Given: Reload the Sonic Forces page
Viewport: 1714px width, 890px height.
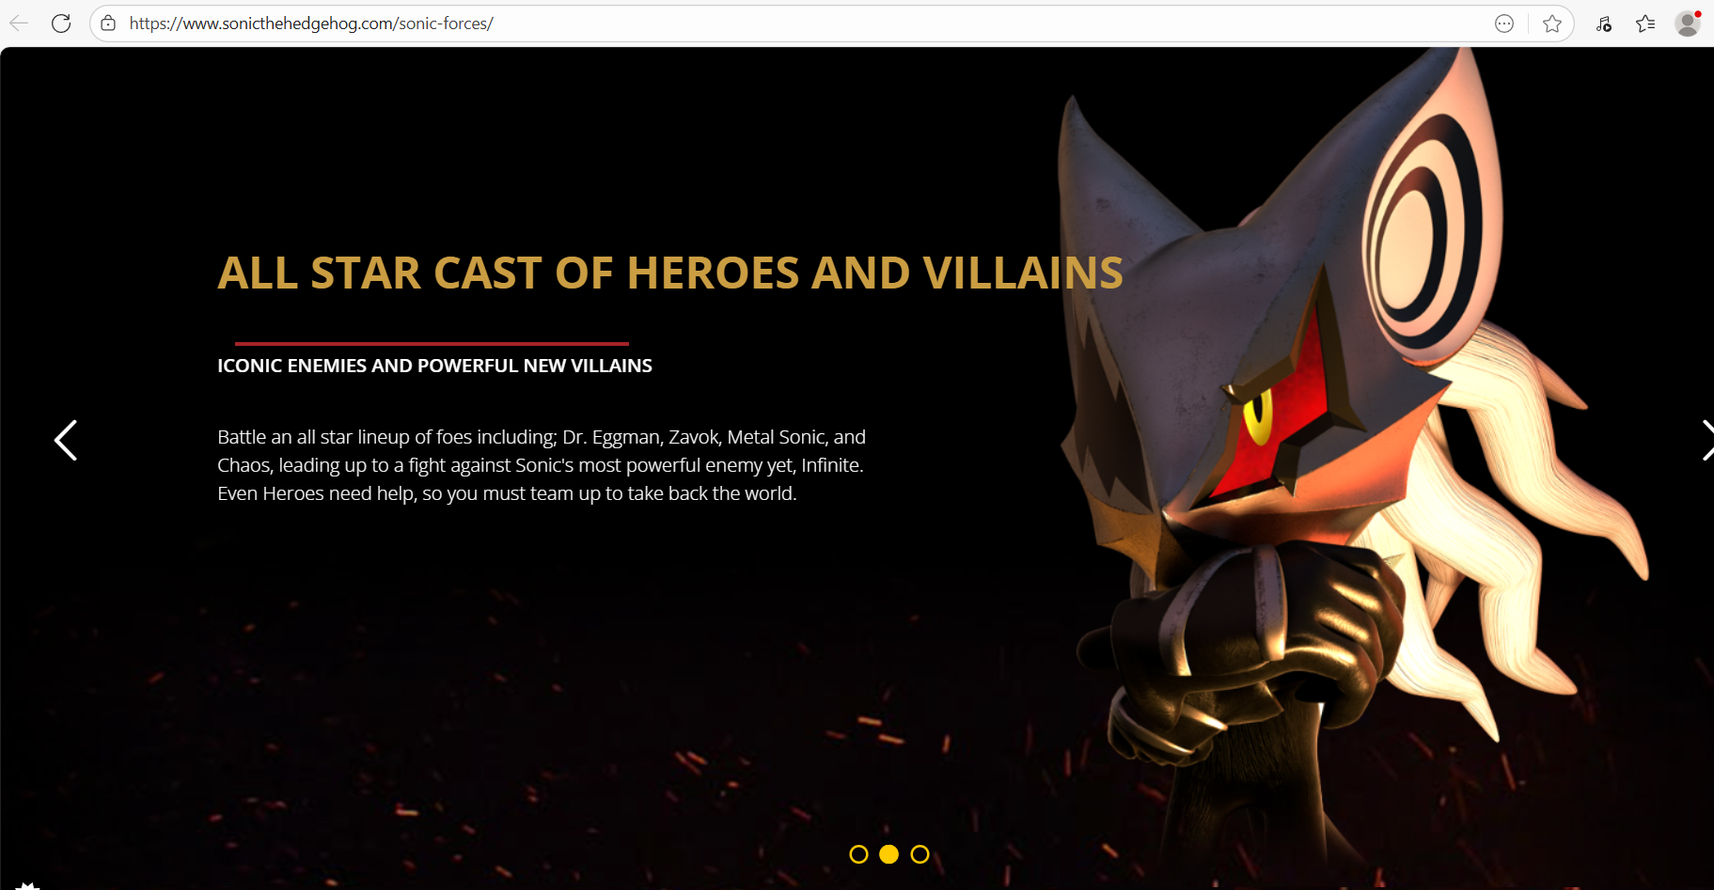Looking at the screenshot, I should [61, 23].
